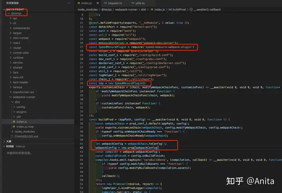The height and width of the screenshot is (193, 282).
Task: Collapse the dist folder
Action: 13,102
